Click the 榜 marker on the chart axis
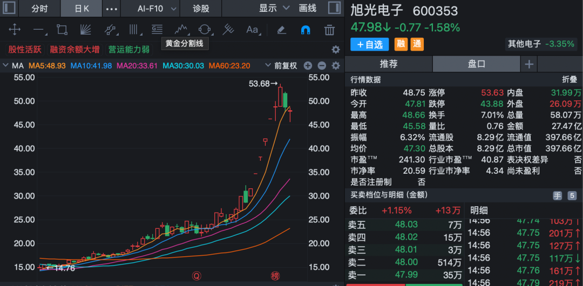583x286 pixels. tap(275, 276)
